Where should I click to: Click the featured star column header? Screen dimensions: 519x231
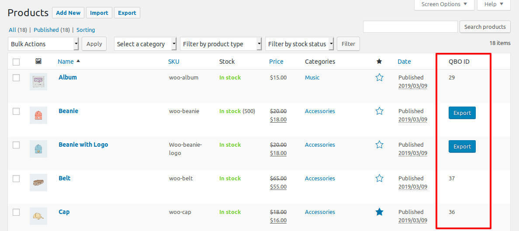pyautogui.click(x=379, y=62)
